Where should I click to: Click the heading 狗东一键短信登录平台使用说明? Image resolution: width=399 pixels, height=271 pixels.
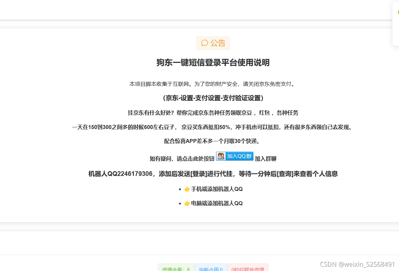click(x=213, y=63)
